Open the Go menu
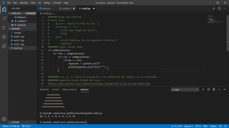 [x=39, y=2]
